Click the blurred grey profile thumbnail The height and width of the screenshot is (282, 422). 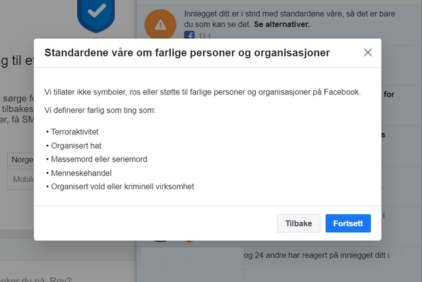pyautogui.click(x=192, y=264)
